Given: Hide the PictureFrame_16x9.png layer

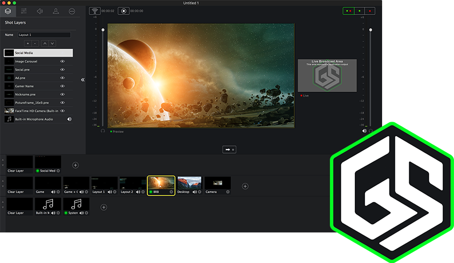Looking at the screenshot, I should (x=62, y=103).
